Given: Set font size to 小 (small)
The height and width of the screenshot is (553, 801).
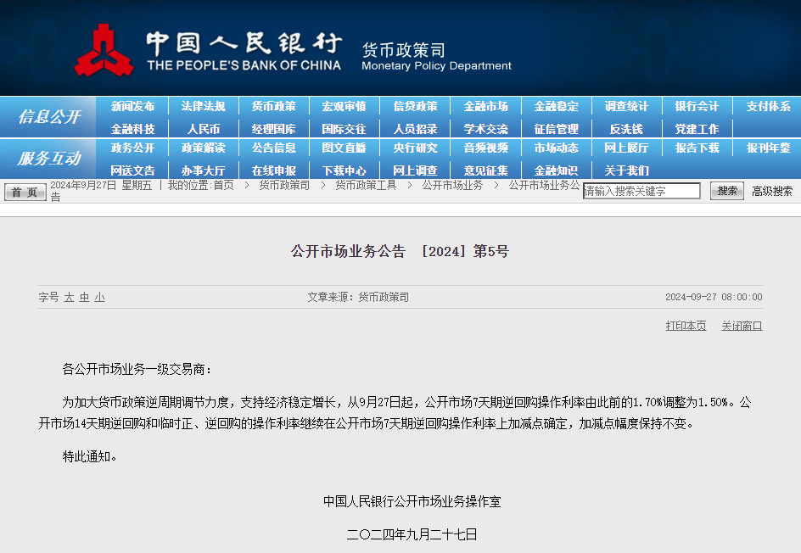Looking at the screenshot, I should pos(99,298).
